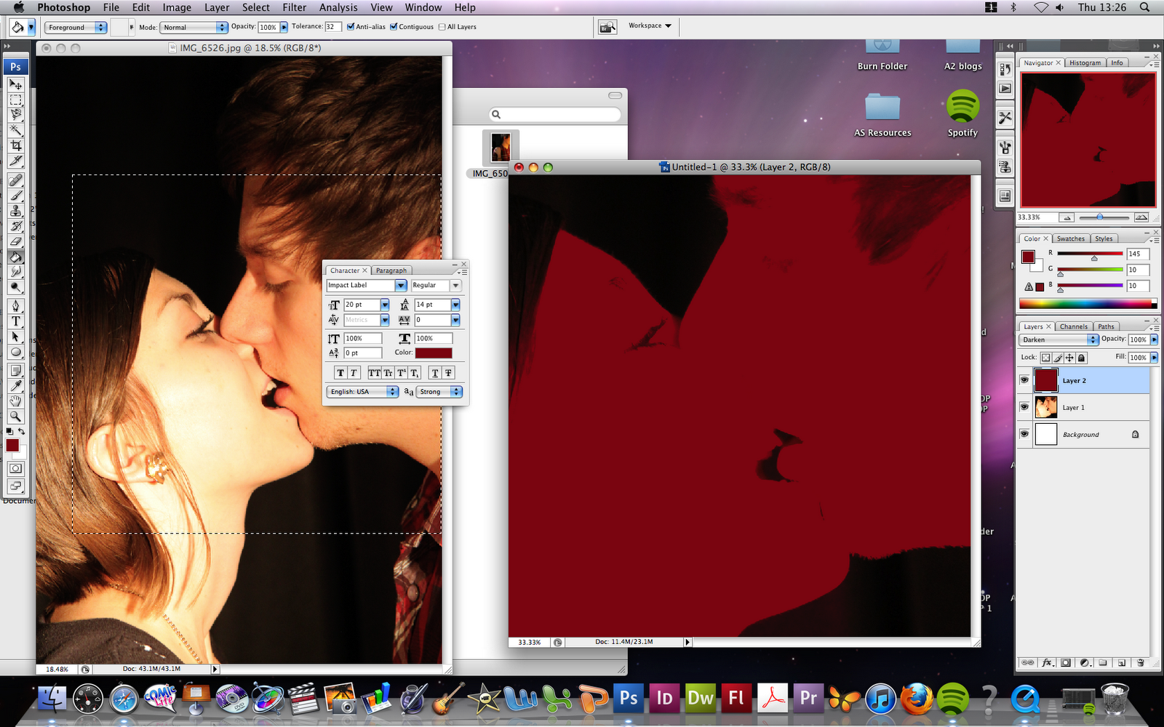Hide Layer 2 with its eye icon
Screen dimensions: 1164x727
coord(1024,380)
